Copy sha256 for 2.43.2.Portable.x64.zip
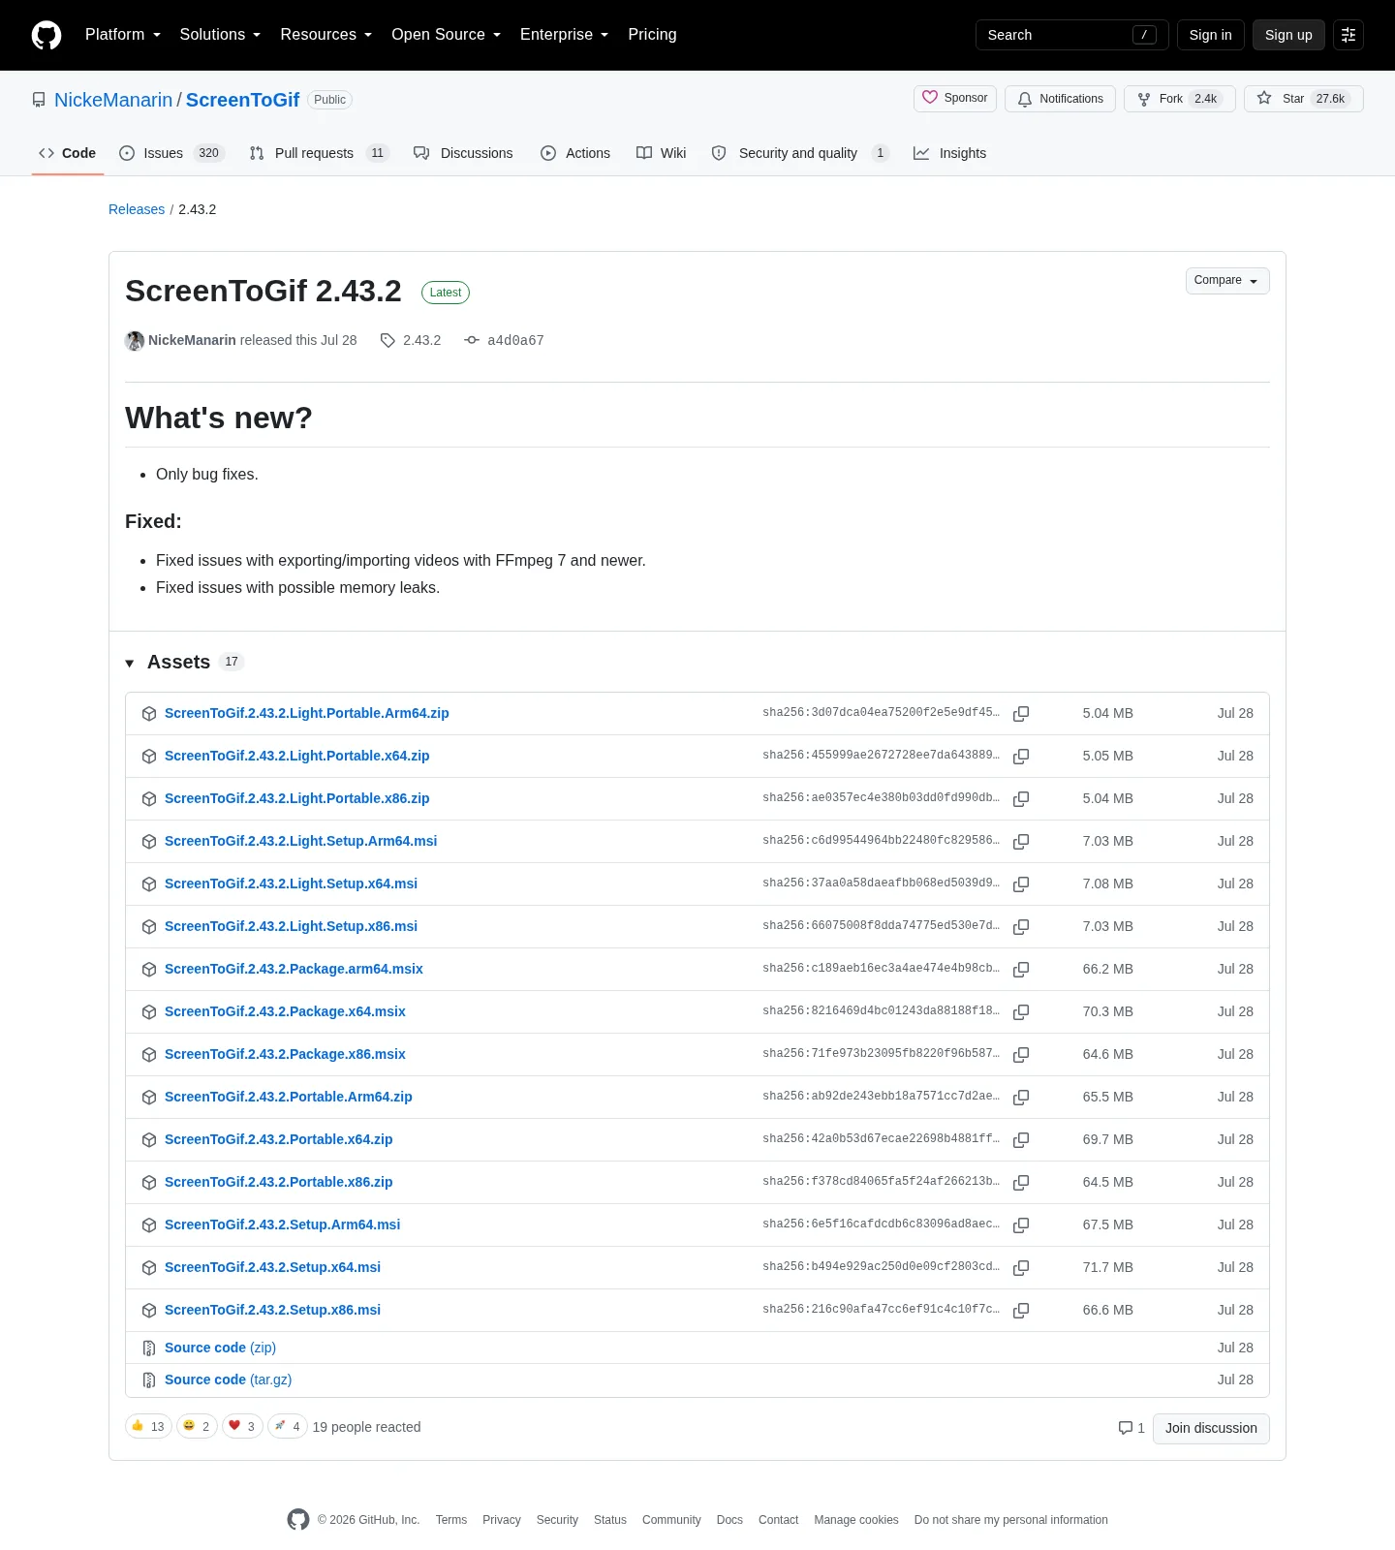This screenshot has height=1550, width=1395. pyautogui.click(x=1021, y=1140)
